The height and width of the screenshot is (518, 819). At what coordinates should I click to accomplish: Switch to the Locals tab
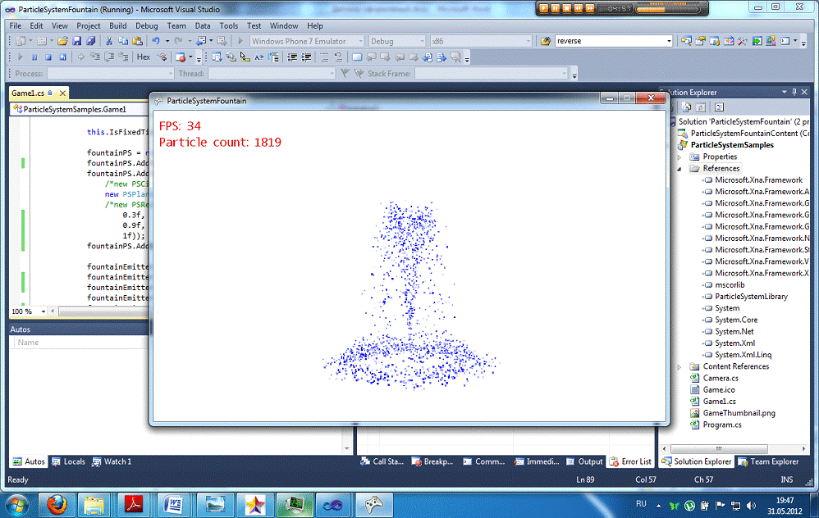click(68, 461)
